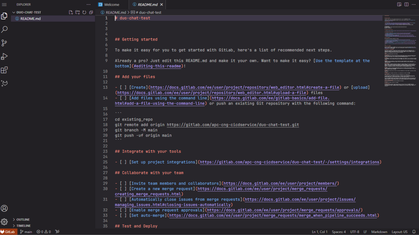
Task: Open the gitlab-basics/add-file URL on line 14
Action: (271, 98)
